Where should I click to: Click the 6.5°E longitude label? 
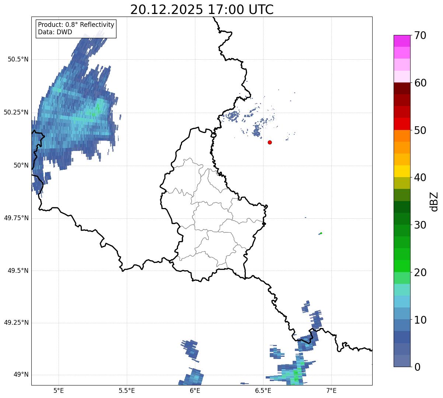pos(264,391)
